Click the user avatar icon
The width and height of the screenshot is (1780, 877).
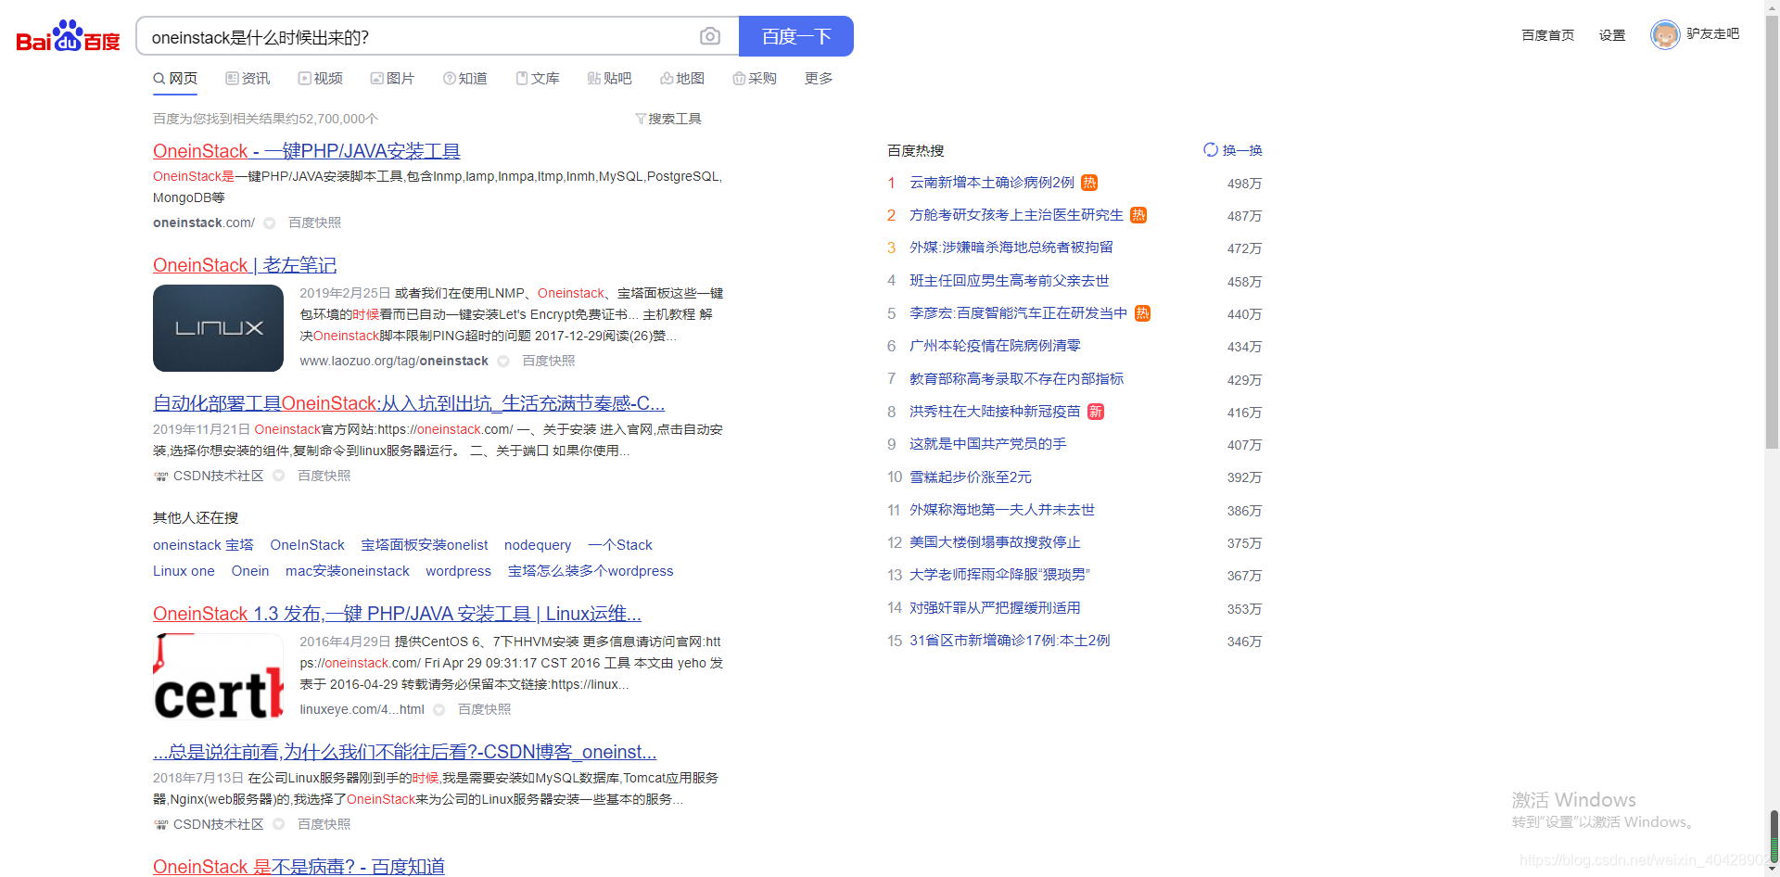pos(1665,35)
